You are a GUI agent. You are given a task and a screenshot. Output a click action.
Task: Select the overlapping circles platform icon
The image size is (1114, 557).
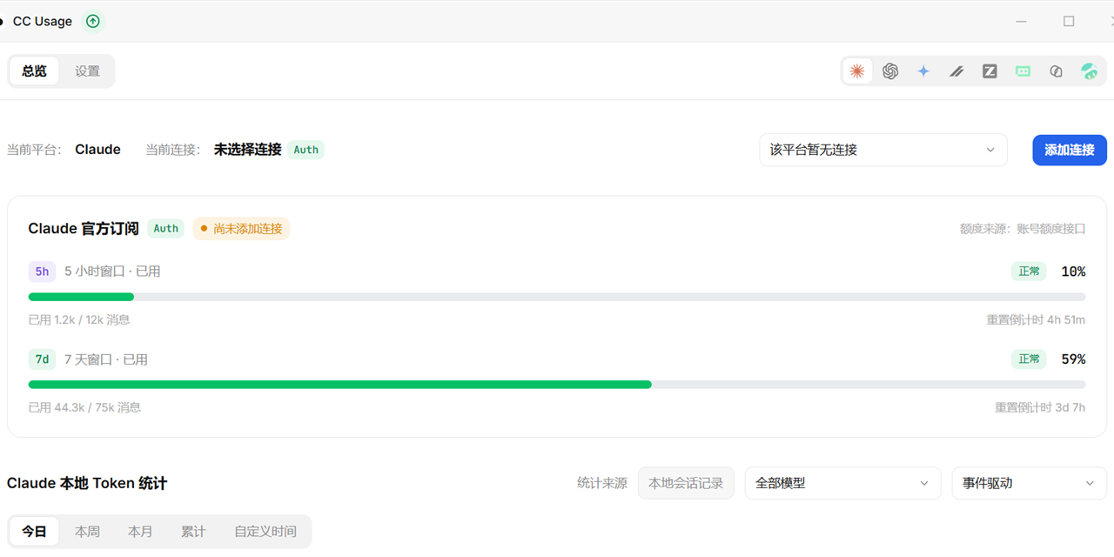(1056, 71)
